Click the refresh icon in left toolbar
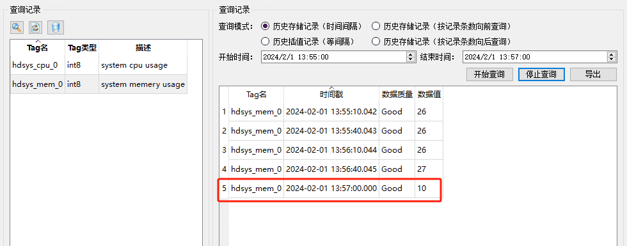 (36, 27)
